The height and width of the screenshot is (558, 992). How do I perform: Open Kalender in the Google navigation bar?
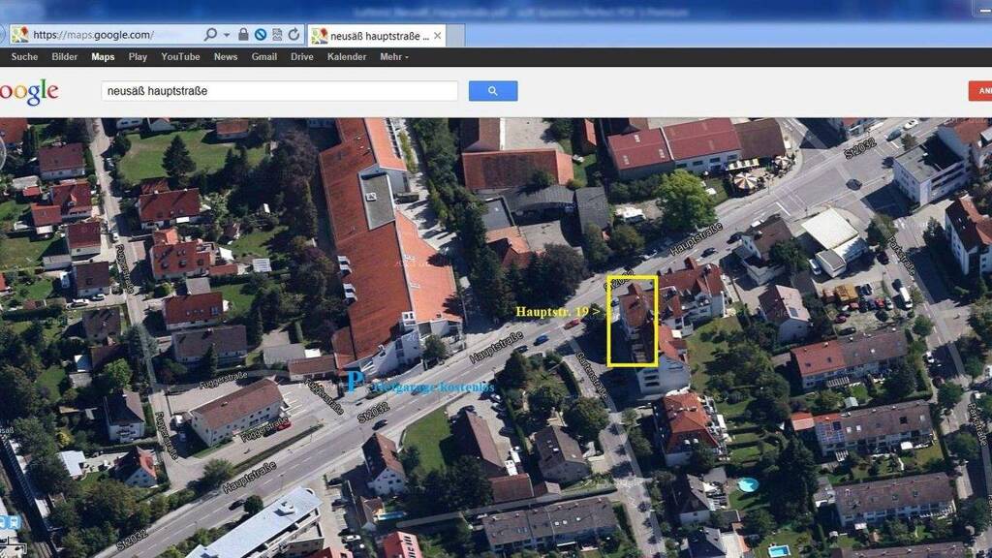pos(347,57)
